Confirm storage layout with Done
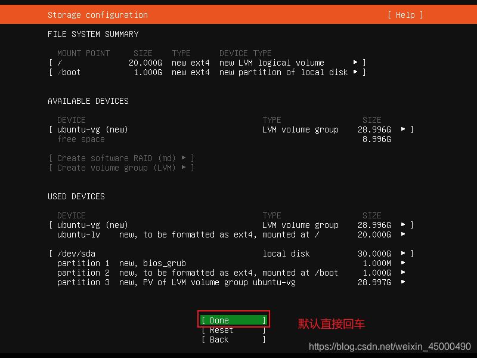477x358 pixels. [234, 320]
